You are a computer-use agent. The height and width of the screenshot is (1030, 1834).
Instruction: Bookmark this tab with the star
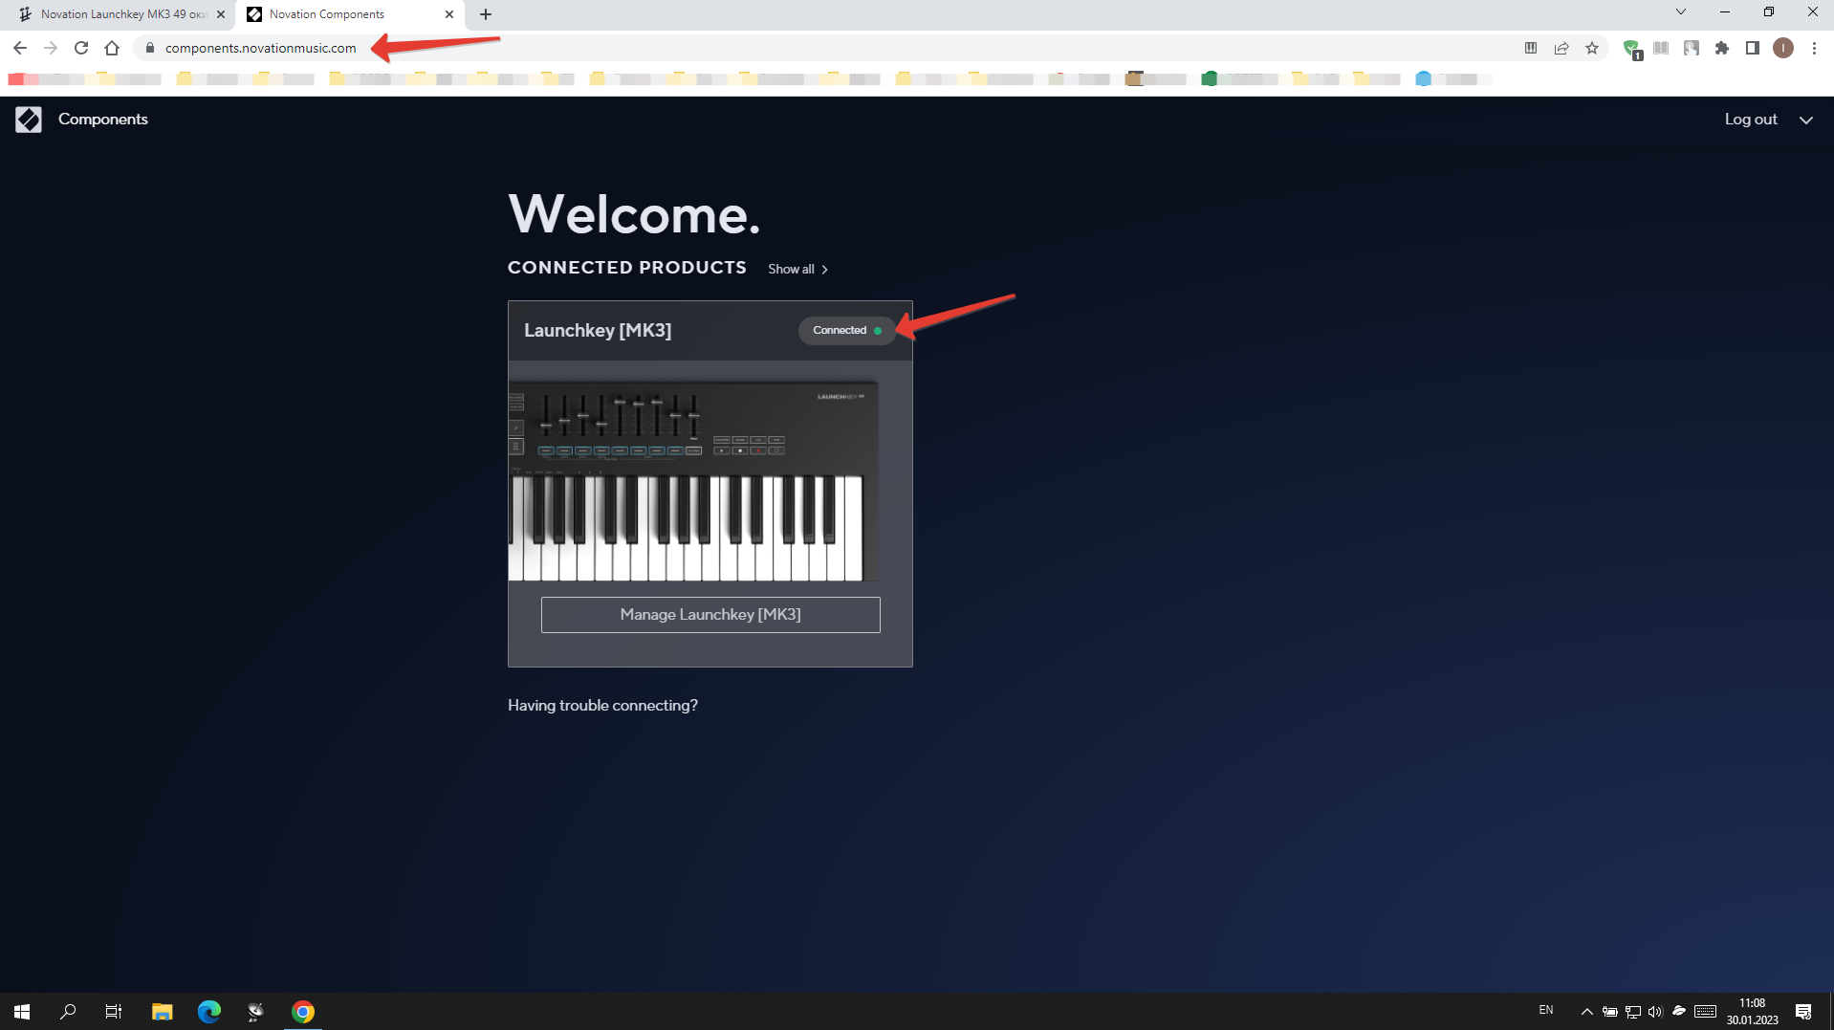pyautogui.click(x=1592, y=48)
